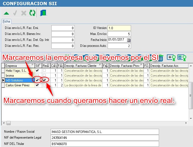Enable Real checkbox for Carlos Giner Pérez
Screen dimensions: 193x147
point(44,85)
